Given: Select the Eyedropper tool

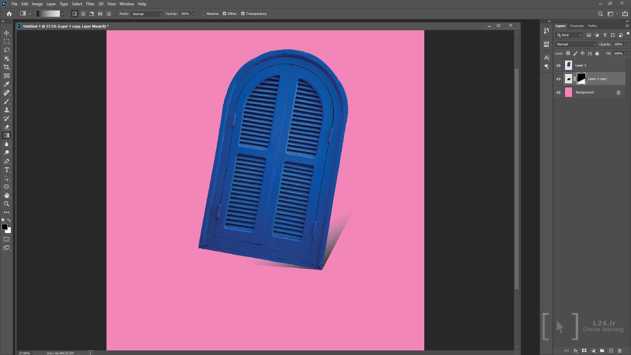Looking at the screenshot, I should 7,84.
